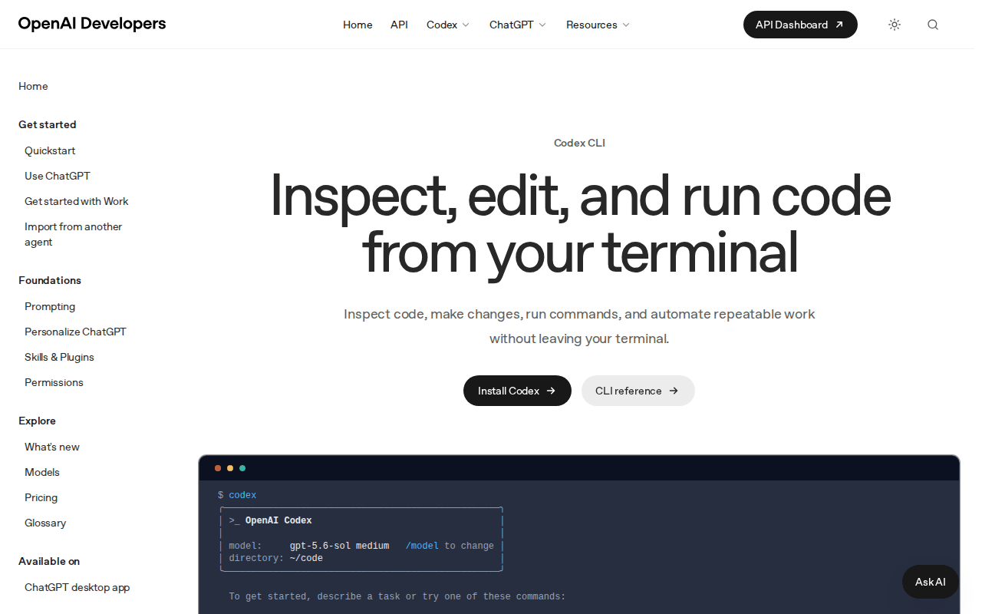Open Quickstart in the sidebar
The image size is (982, 614).
[x=50, y=150]
